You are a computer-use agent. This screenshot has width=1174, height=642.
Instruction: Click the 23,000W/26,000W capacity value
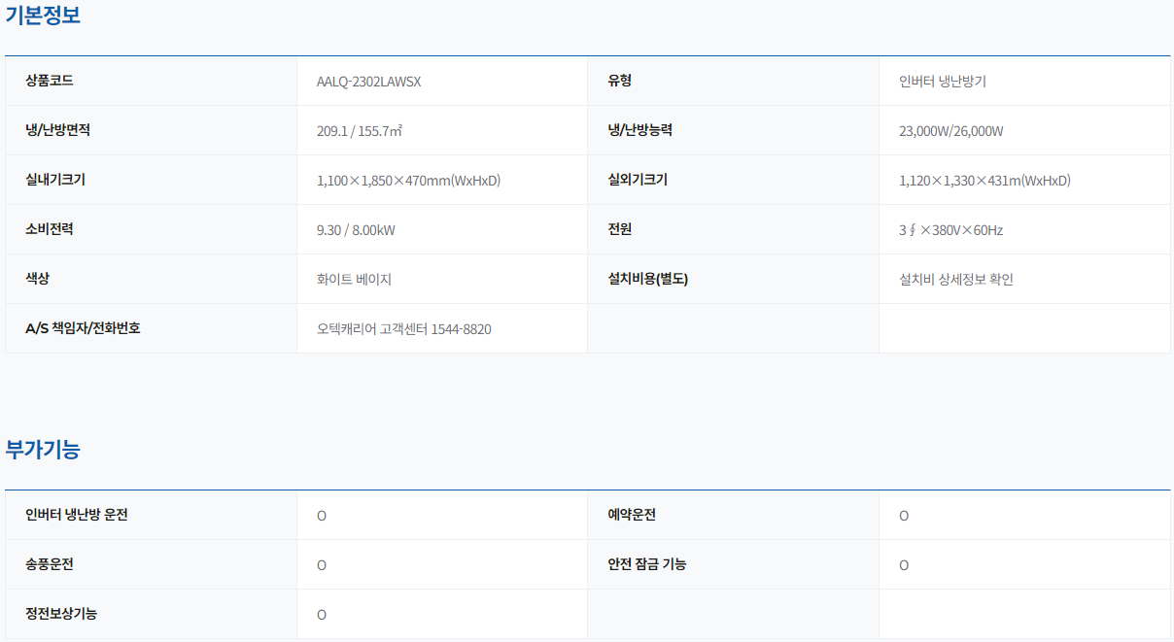click(951, 131)
